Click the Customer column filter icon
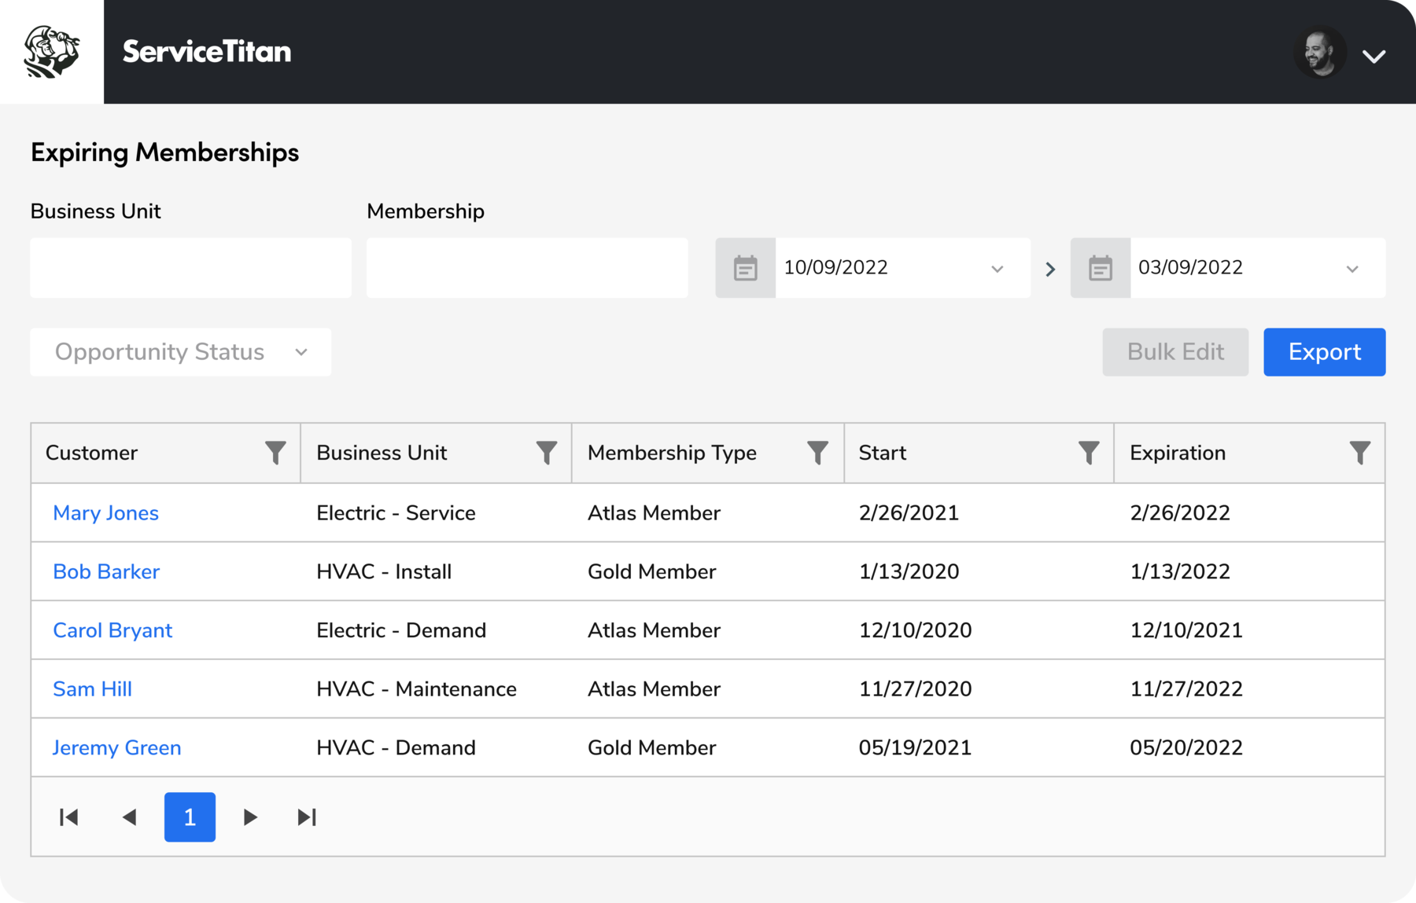1416x903 pixels. (x=275, y=453)
